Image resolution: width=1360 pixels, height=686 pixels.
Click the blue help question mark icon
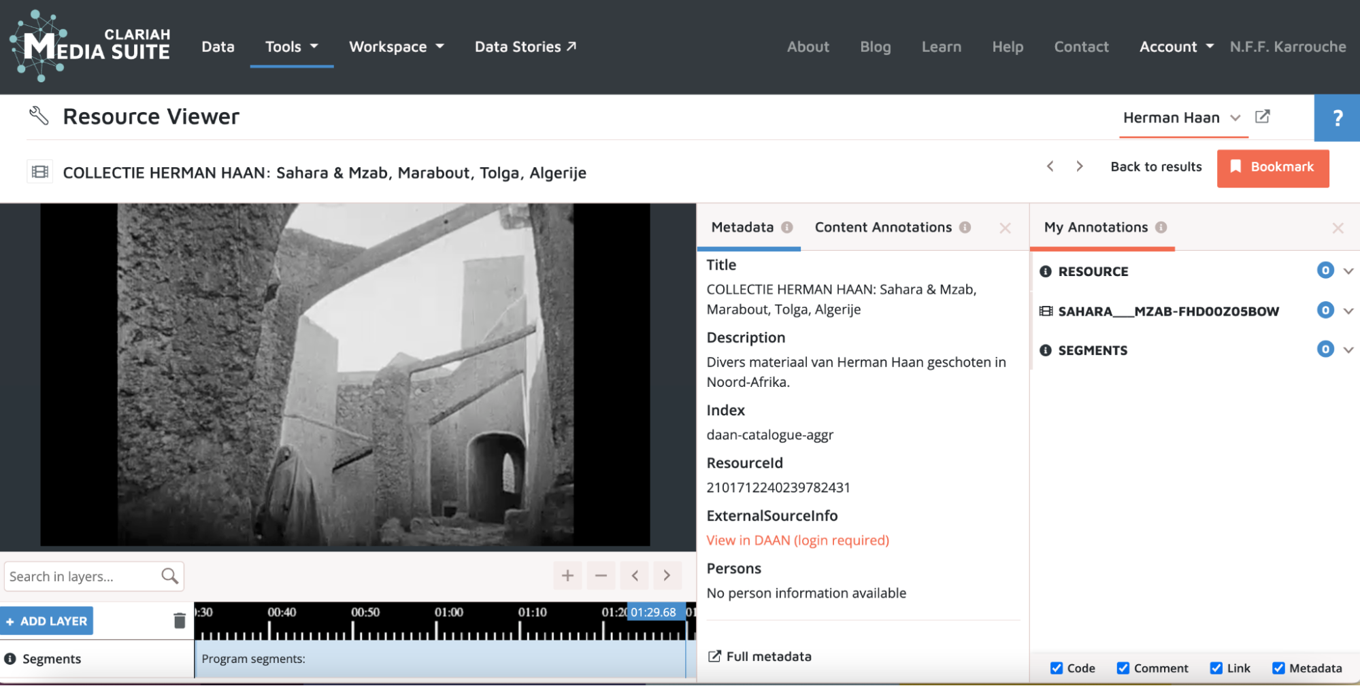[1337, 118]
